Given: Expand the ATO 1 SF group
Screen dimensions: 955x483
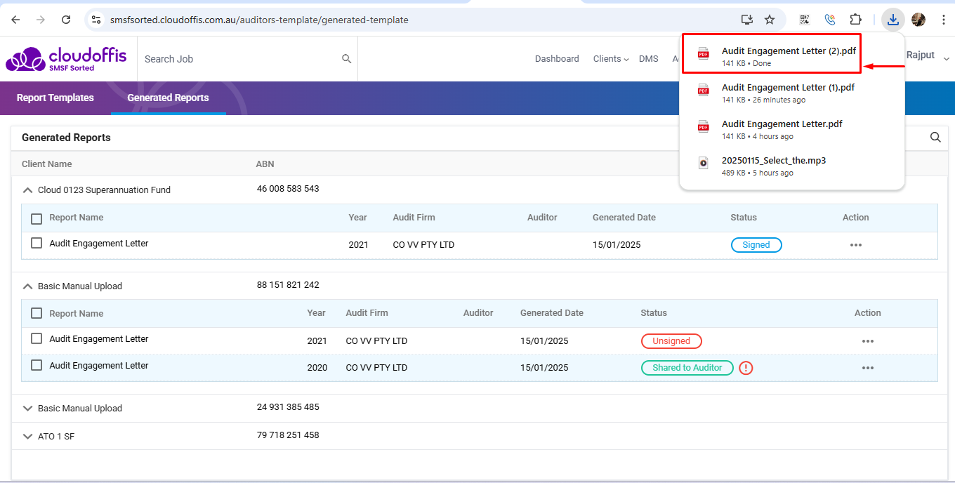Looking at the screenshot, I should point(28,436).
